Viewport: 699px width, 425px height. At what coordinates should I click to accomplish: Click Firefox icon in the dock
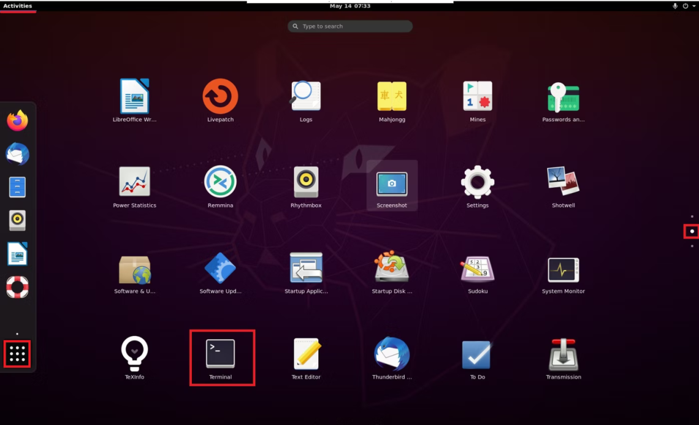[x=17, y=120]
